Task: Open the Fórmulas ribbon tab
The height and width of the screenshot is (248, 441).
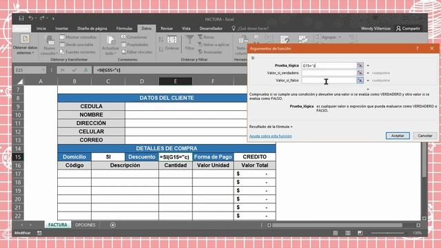Action: 124,28
